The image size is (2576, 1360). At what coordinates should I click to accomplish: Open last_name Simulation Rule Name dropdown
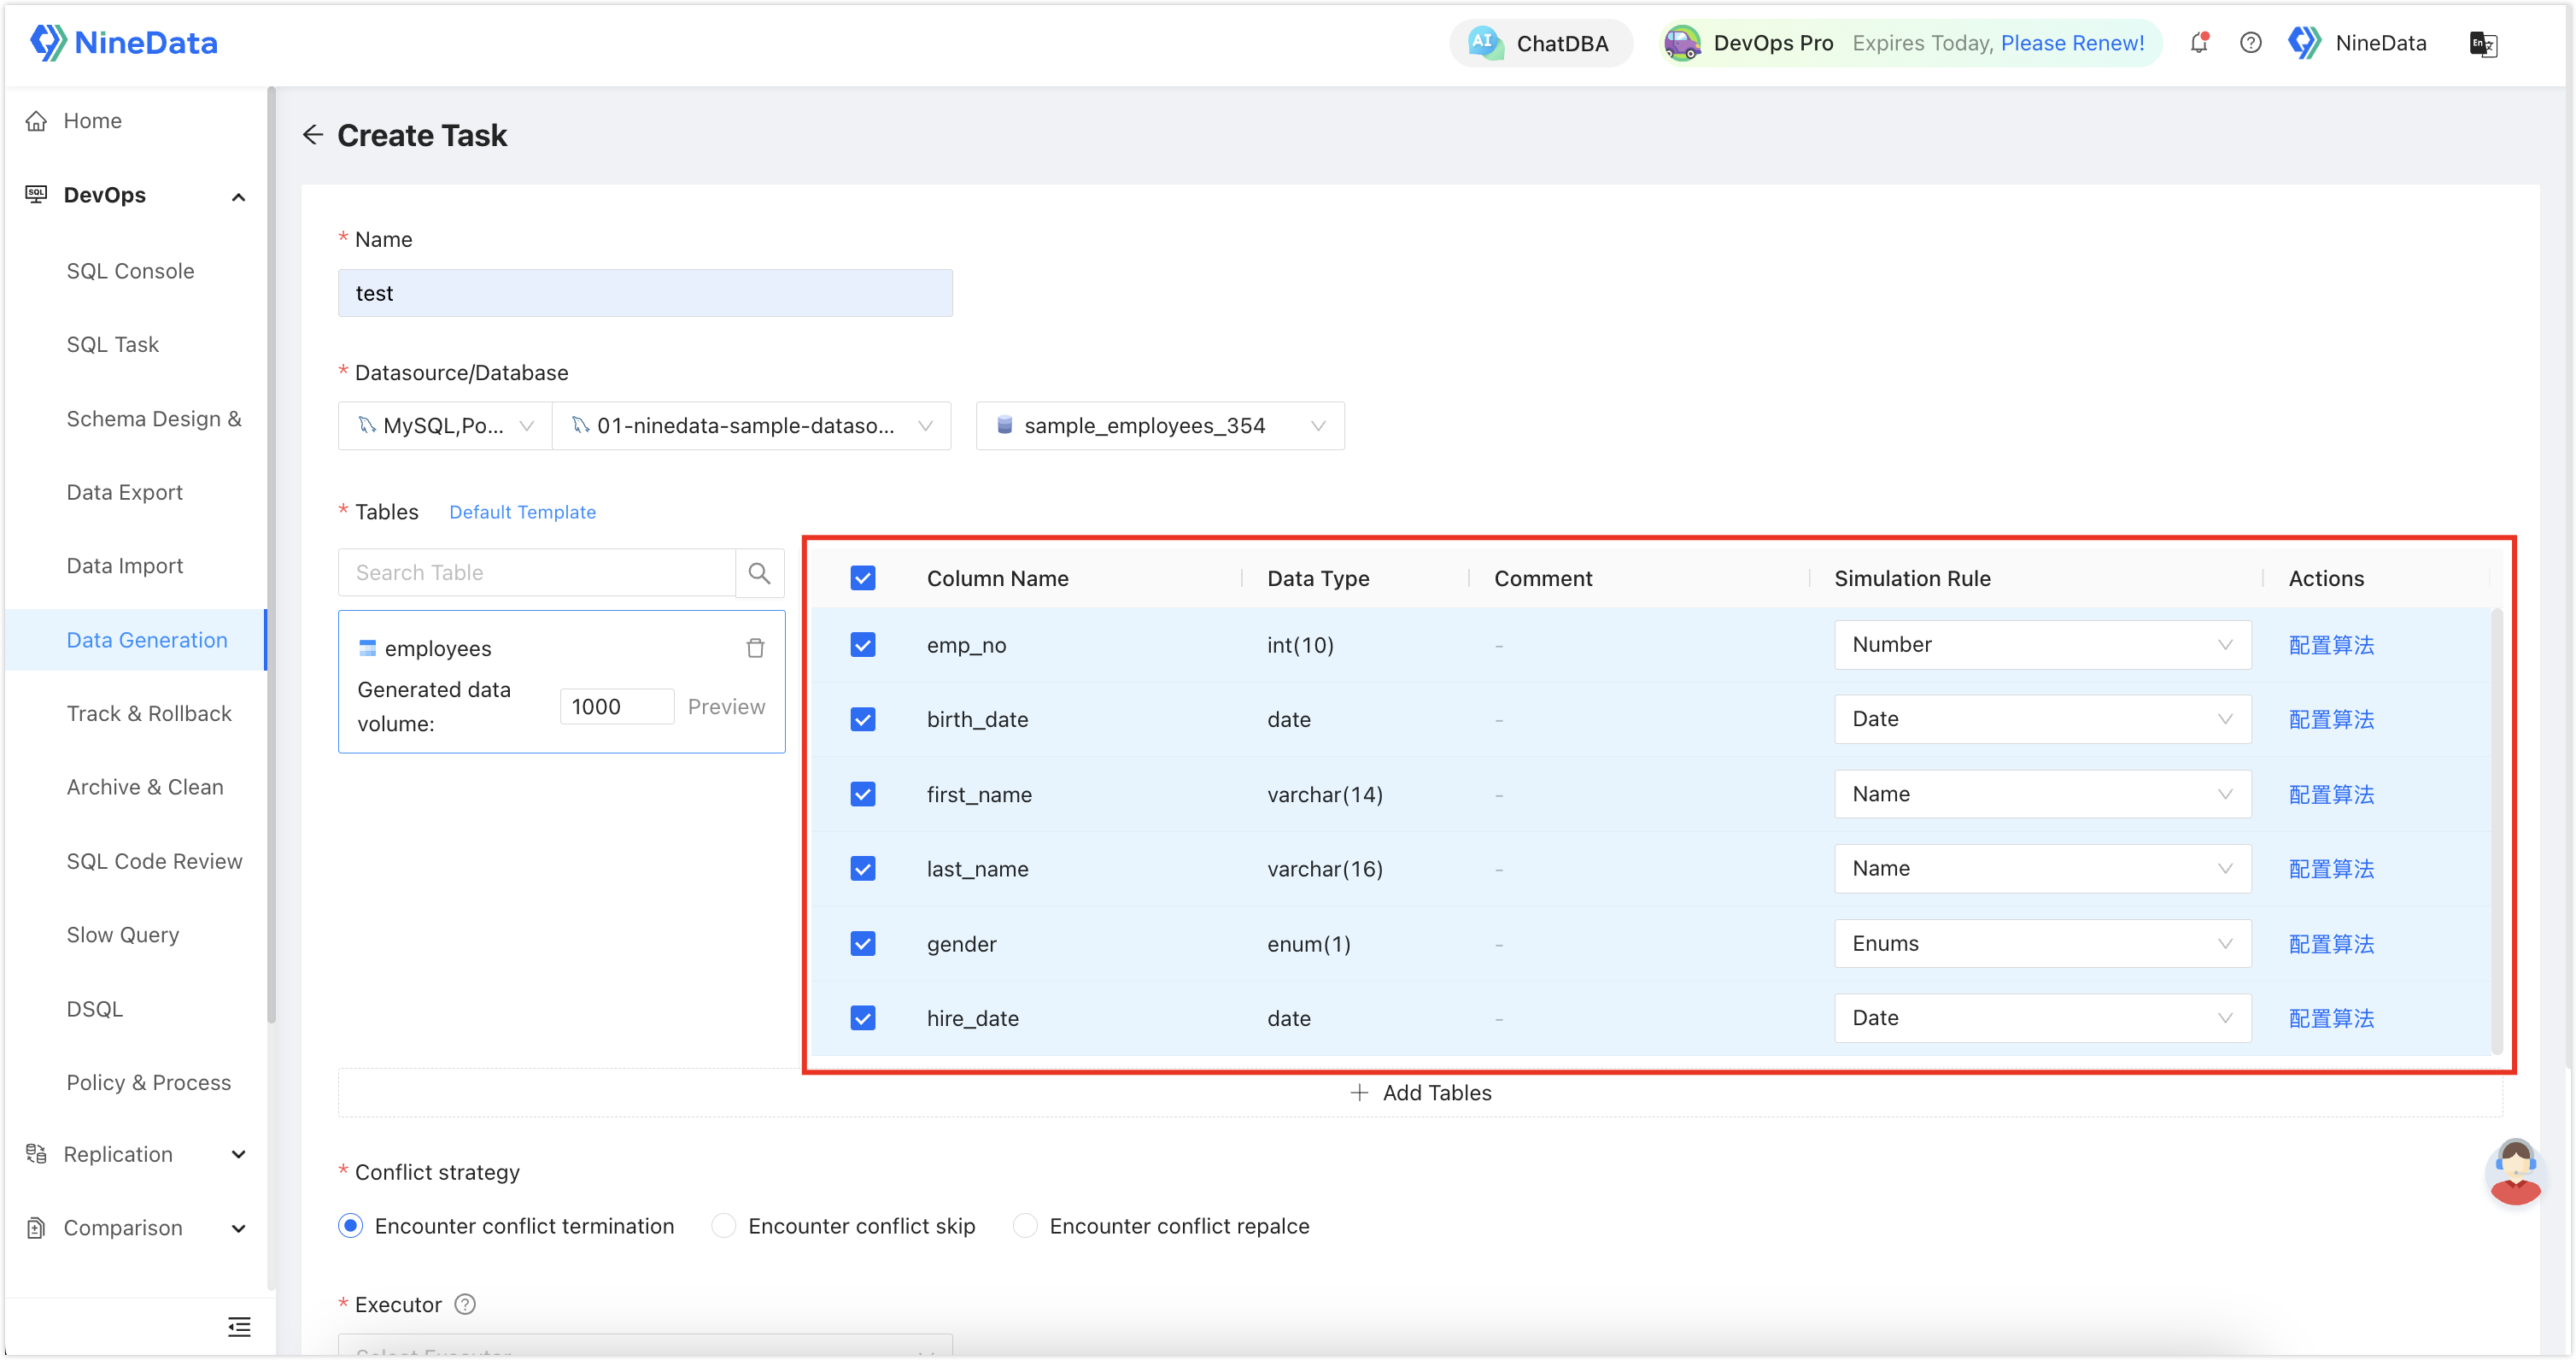pos(2042,869)
